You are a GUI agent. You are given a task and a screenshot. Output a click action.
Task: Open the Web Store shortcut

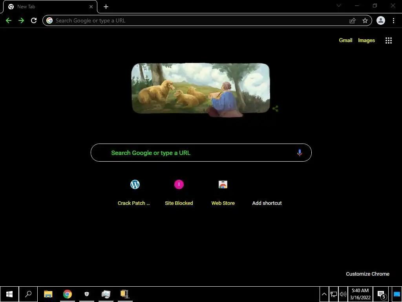(x=223, y=193)
